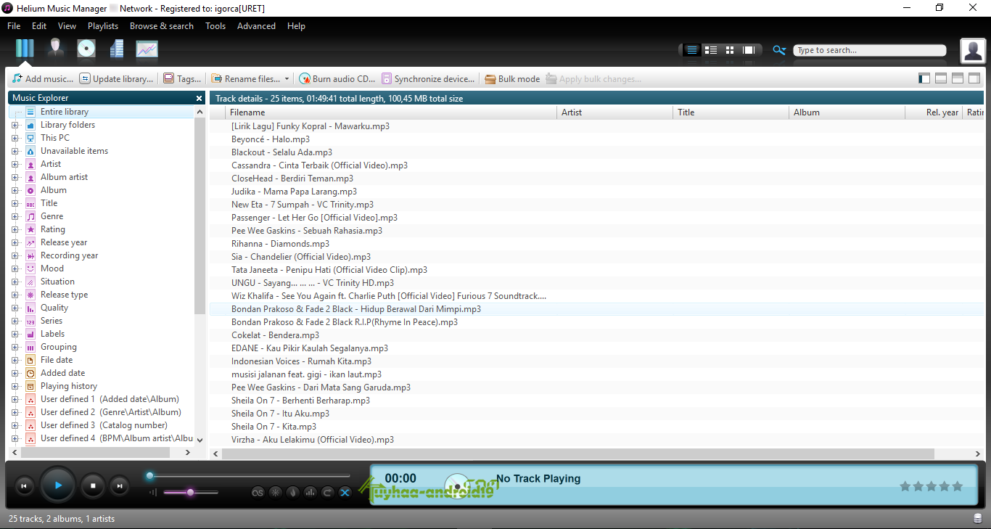Open the View menu
Image resolution: width=991 pixels, height=529 pixels.
point(67,26)
